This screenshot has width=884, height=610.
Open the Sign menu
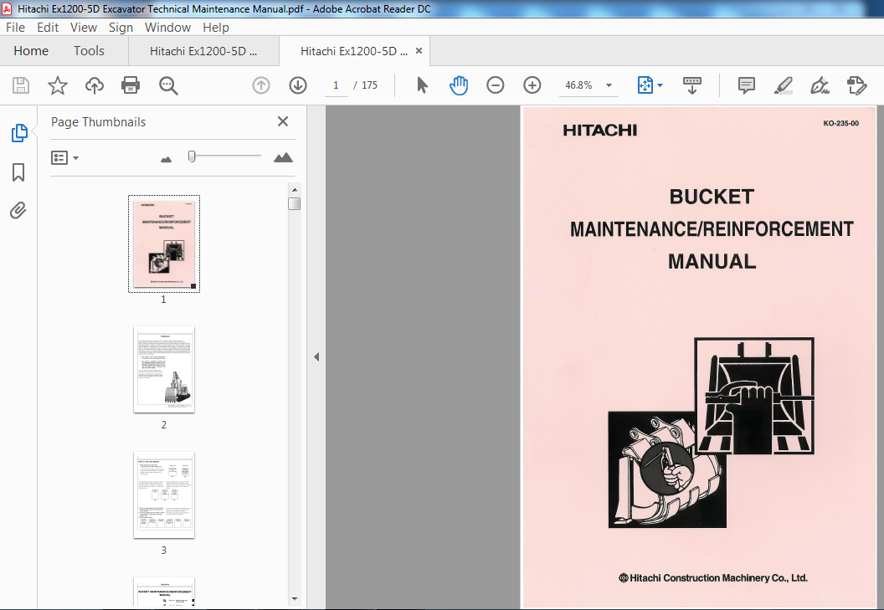pos(121,27)
